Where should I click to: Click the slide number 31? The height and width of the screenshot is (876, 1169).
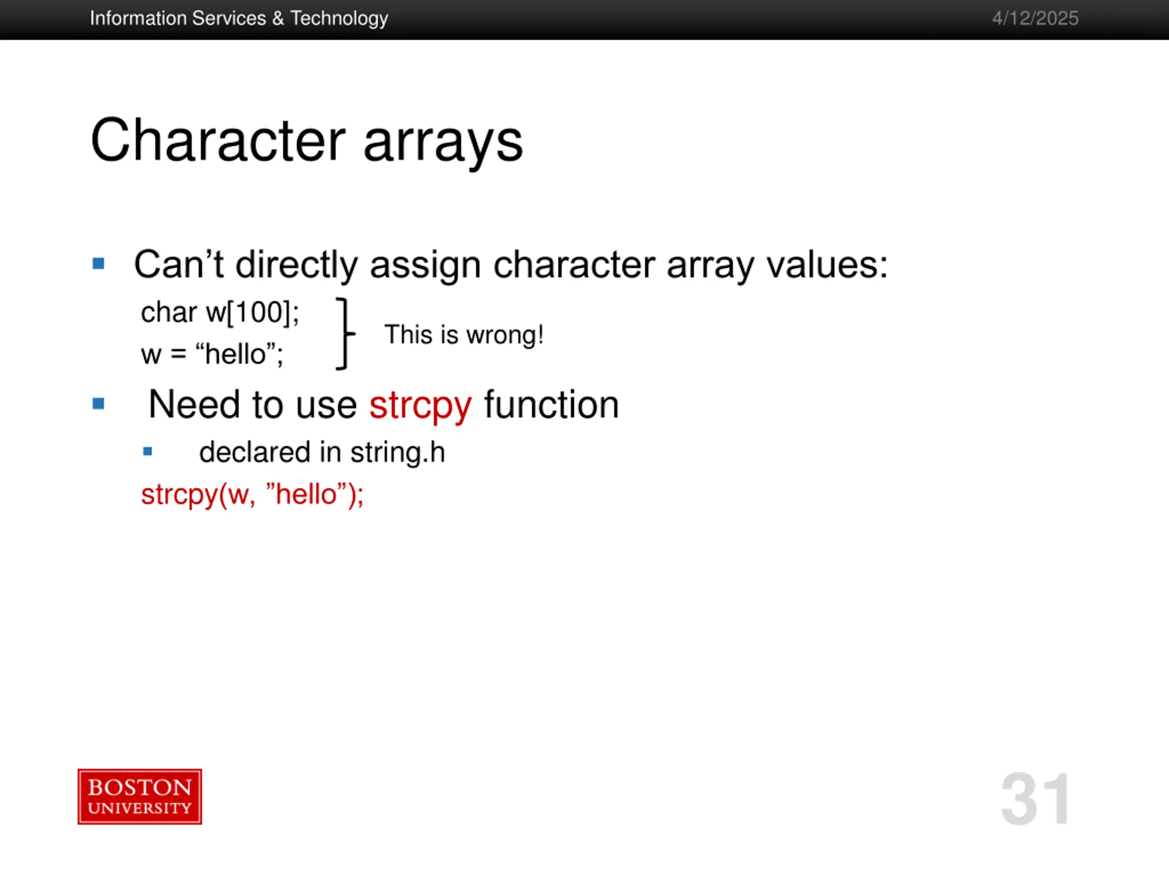[1036, 798]
